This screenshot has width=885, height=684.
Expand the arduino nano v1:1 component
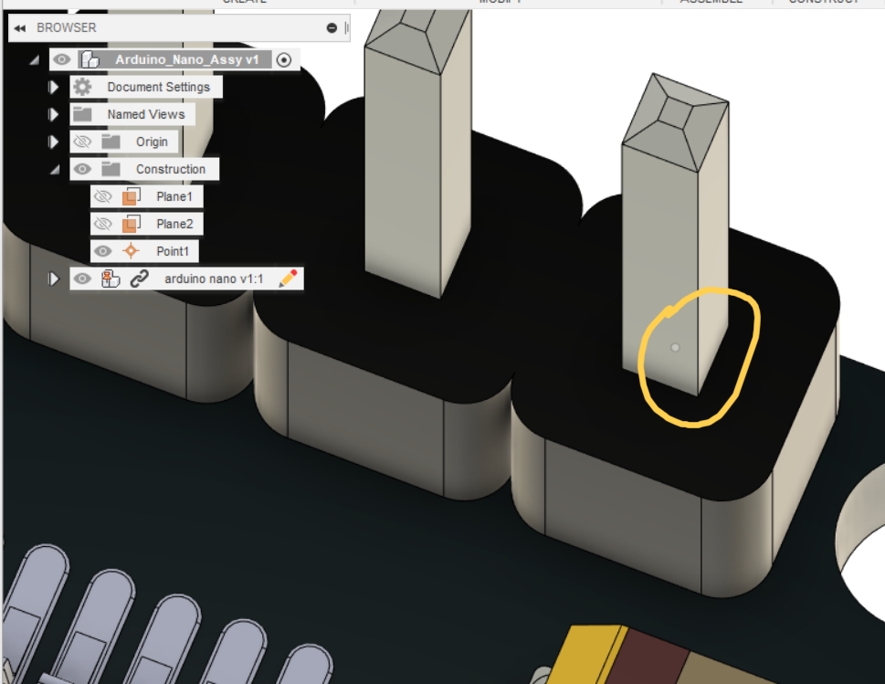[x=52, y=278]
